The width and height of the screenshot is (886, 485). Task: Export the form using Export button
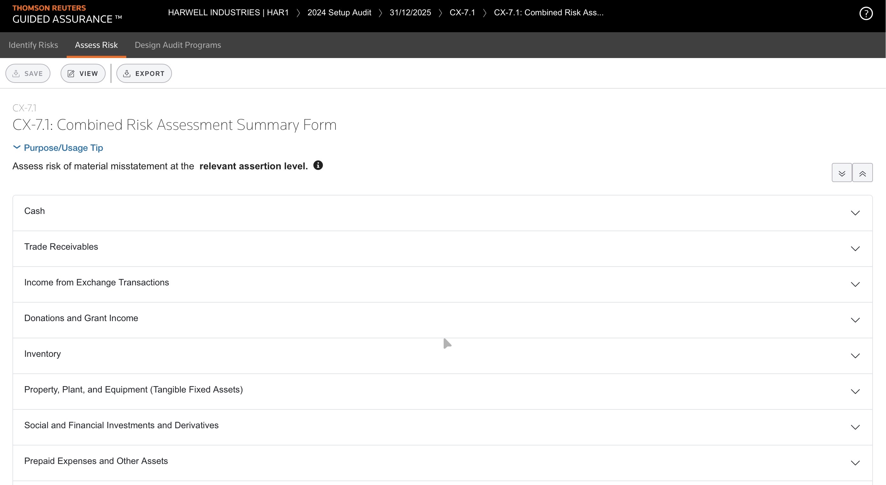point(144,74)
